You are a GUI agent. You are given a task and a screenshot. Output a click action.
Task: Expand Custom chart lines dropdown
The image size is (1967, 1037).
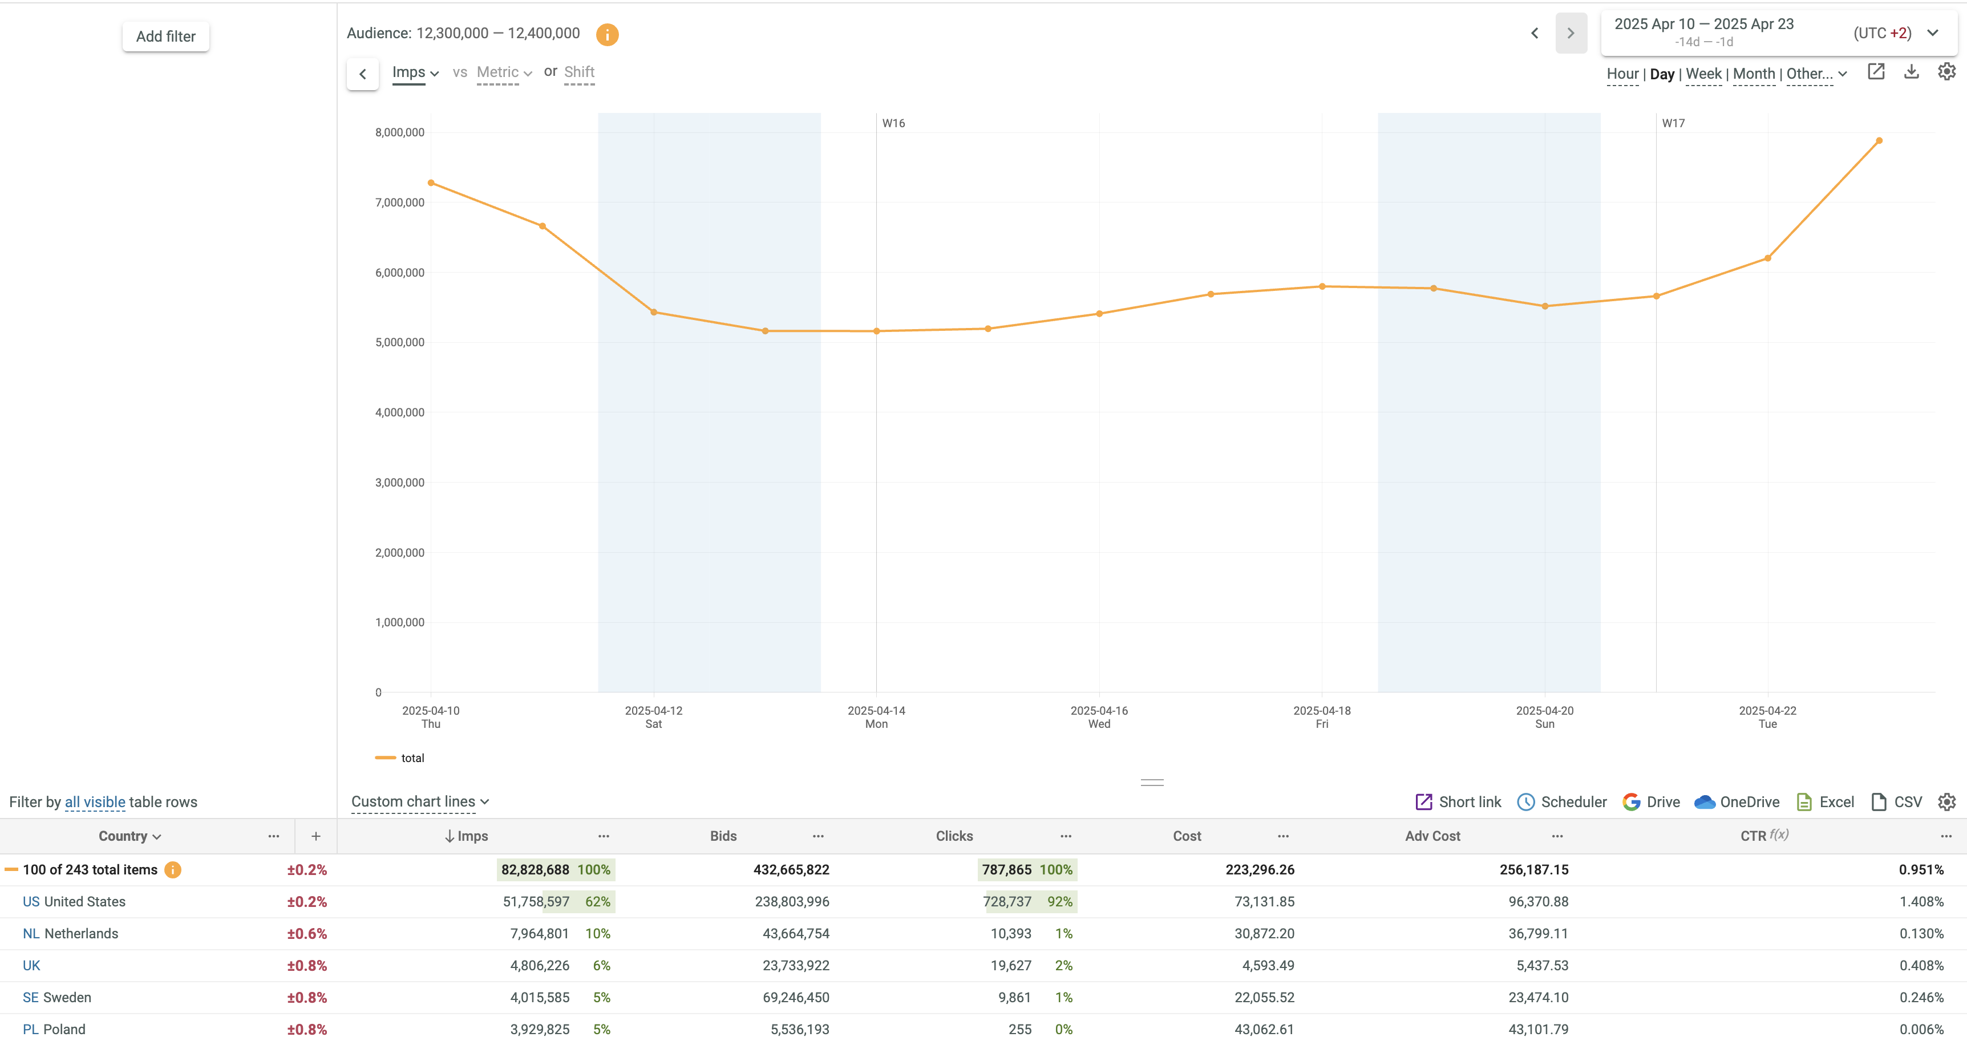click(x=419, y=802)
